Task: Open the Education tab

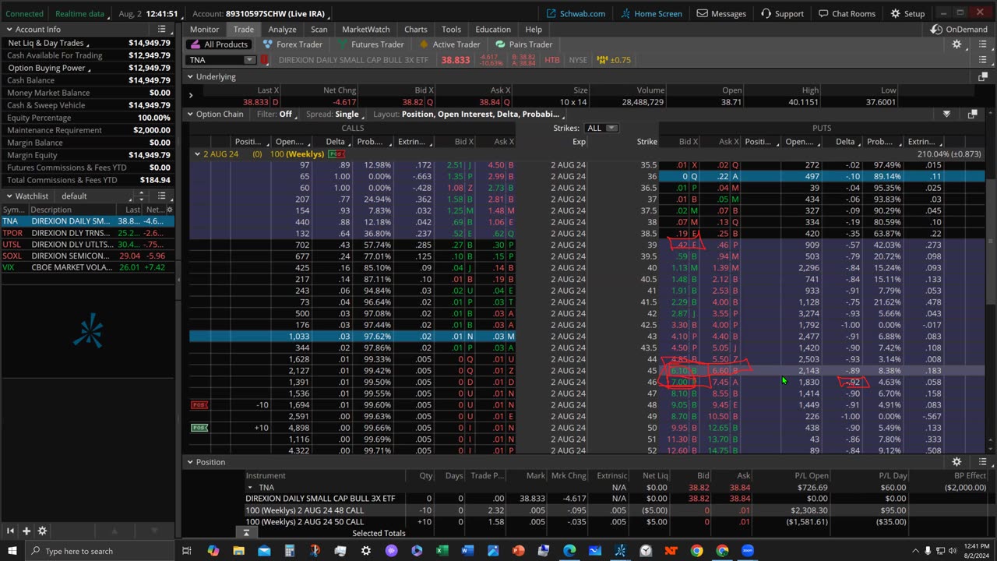Action: pos(493,29)
